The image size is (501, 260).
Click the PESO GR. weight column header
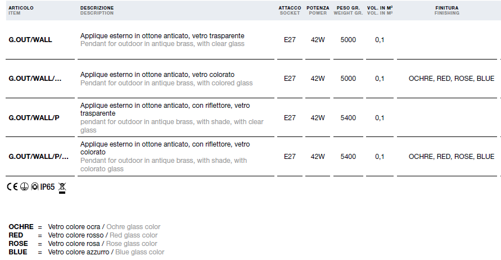point(348,10)
